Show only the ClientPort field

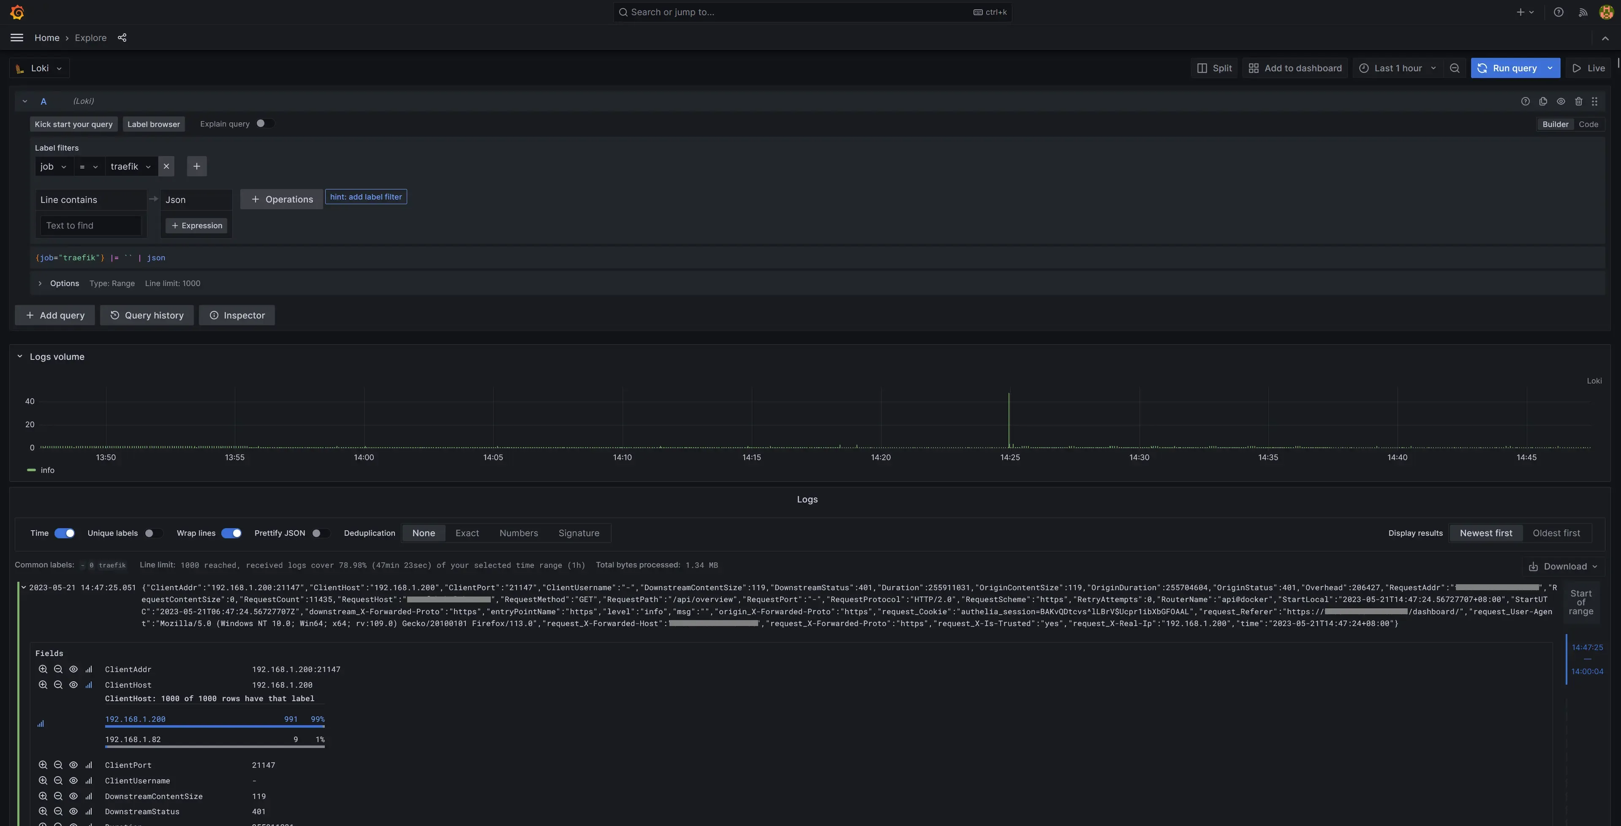pos(73,765)
